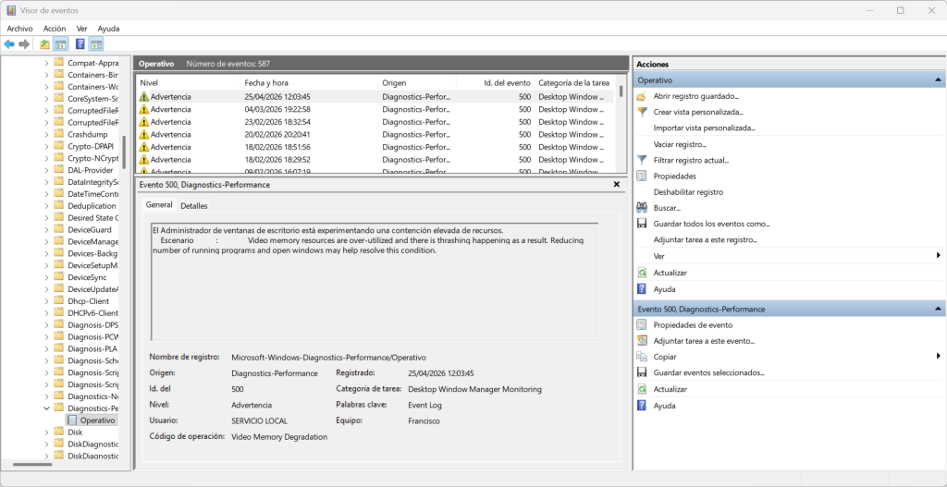This screenshot has height=487, width=947.
Task: Collapse the Operativo actions section
Action: pos(939,80)
